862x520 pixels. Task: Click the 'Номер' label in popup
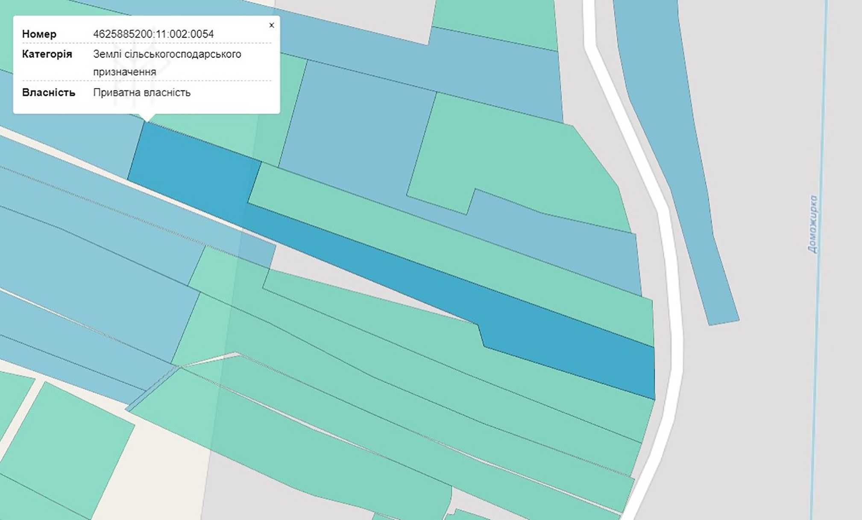tap(39, 34)
